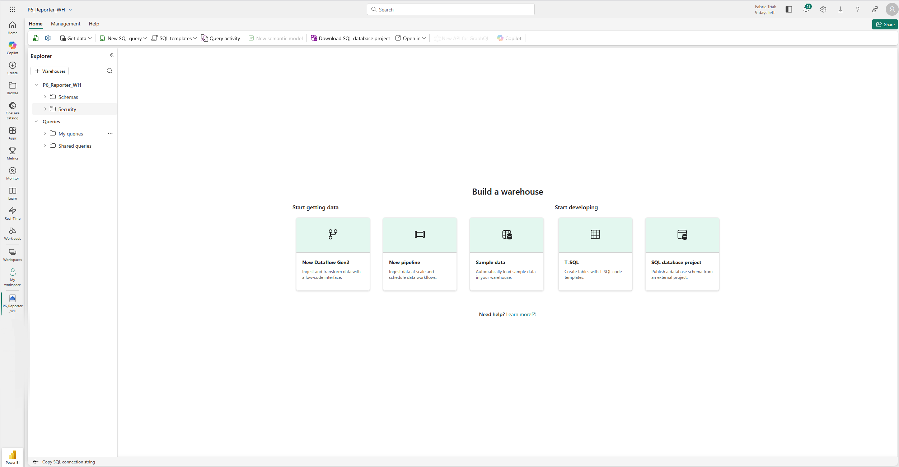The image size is (899, 467).
Task: Select the Query activity tool
Action: (221, 38)
